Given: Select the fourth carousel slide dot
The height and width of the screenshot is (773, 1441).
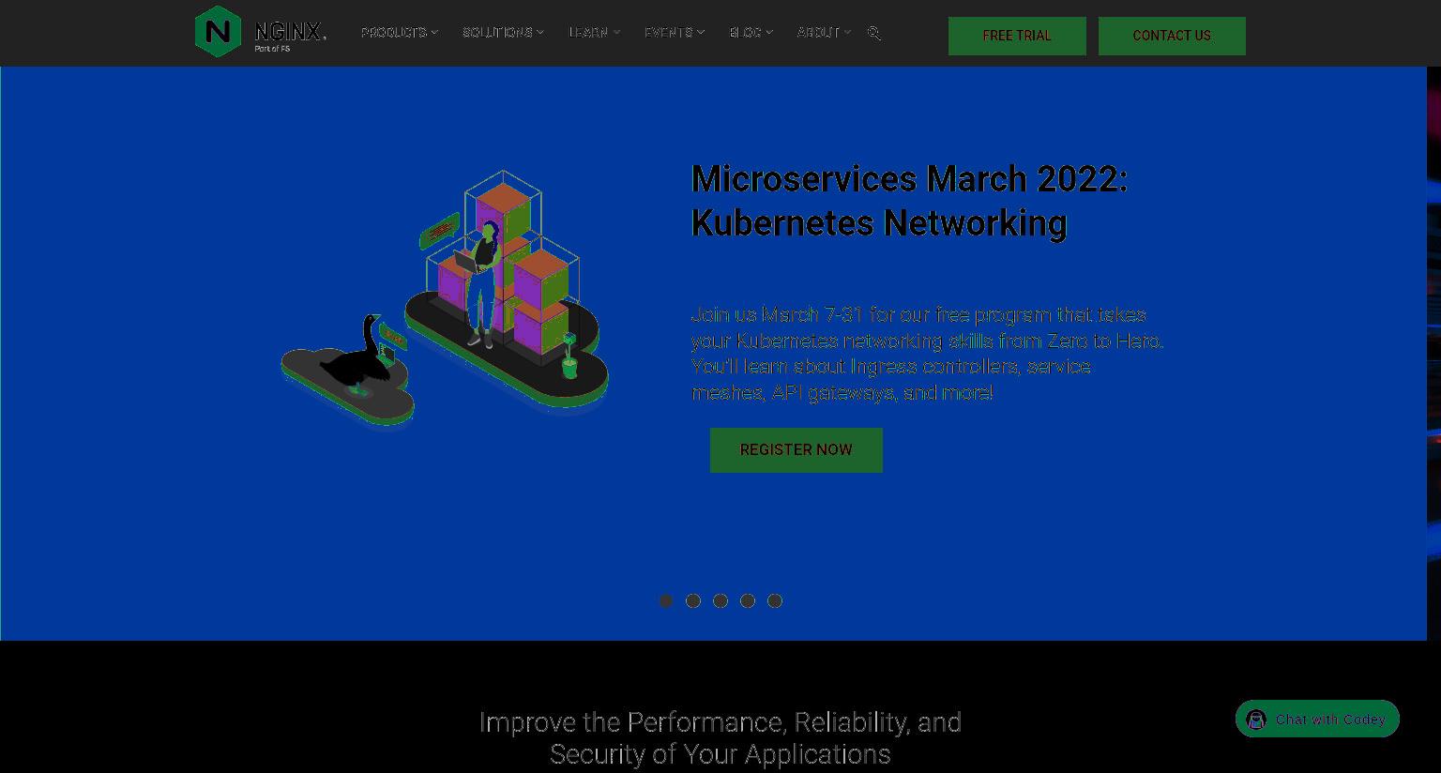Looking at the screenshot, I should click(x=748, y=601).
